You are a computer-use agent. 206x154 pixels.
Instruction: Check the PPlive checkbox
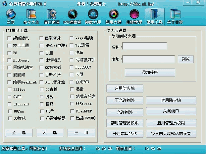point(10,89)
